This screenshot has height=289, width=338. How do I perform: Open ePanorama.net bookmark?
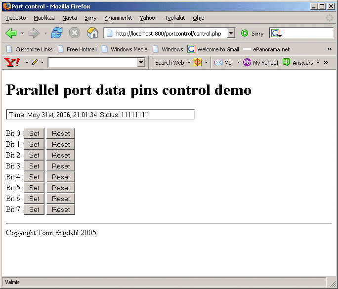pos(266,49)
